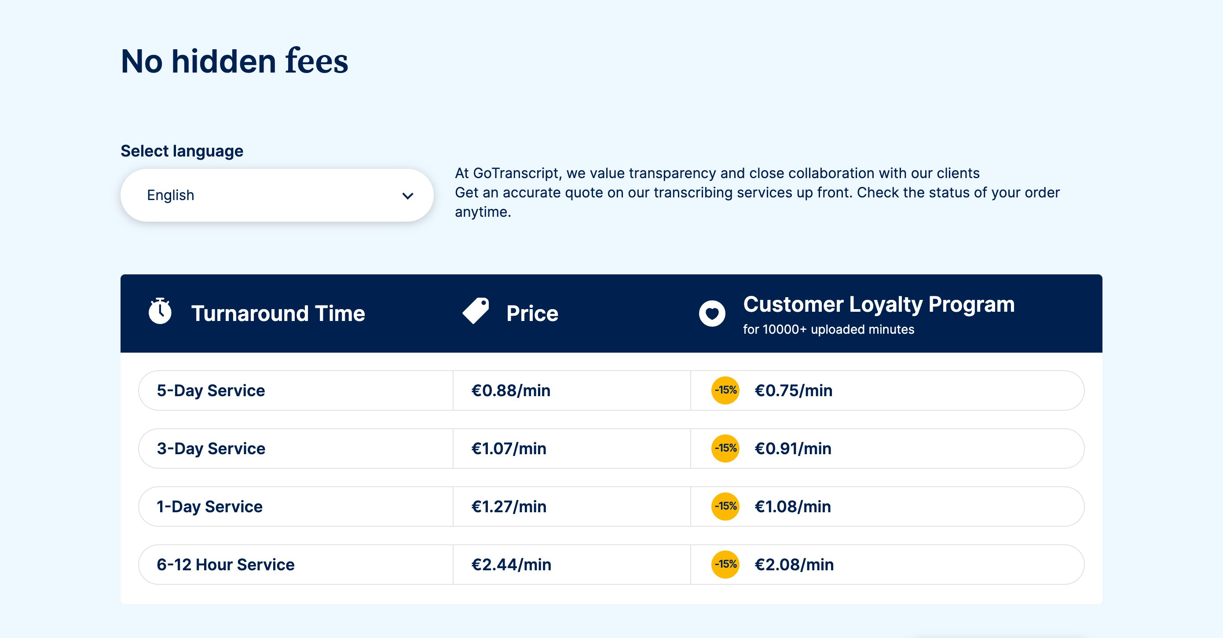Open the English language dropdown

click(277, 195)
